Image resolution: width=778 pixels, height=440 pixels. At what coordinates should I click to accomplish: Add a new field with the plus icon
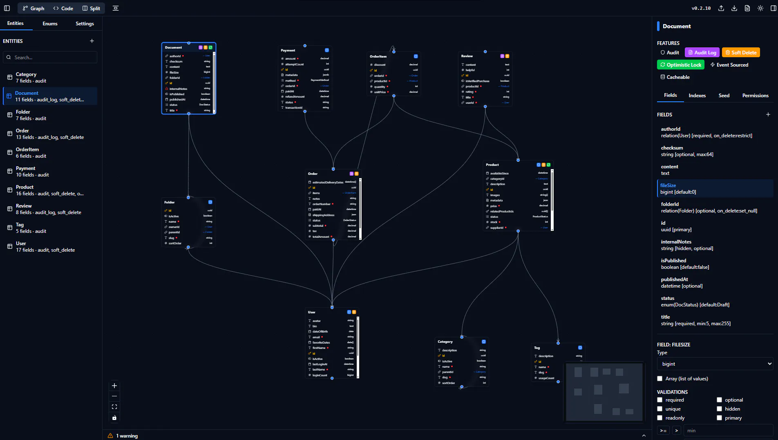coord(768,115)
